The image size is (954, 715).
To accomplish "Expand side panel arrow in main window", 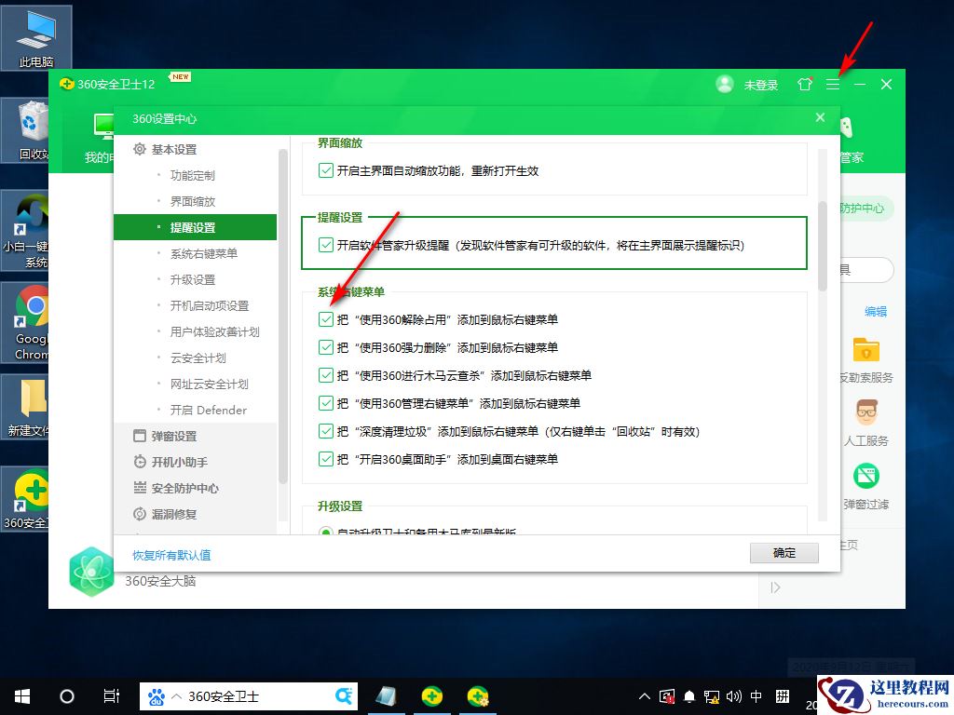I will (x=775, y=587).
